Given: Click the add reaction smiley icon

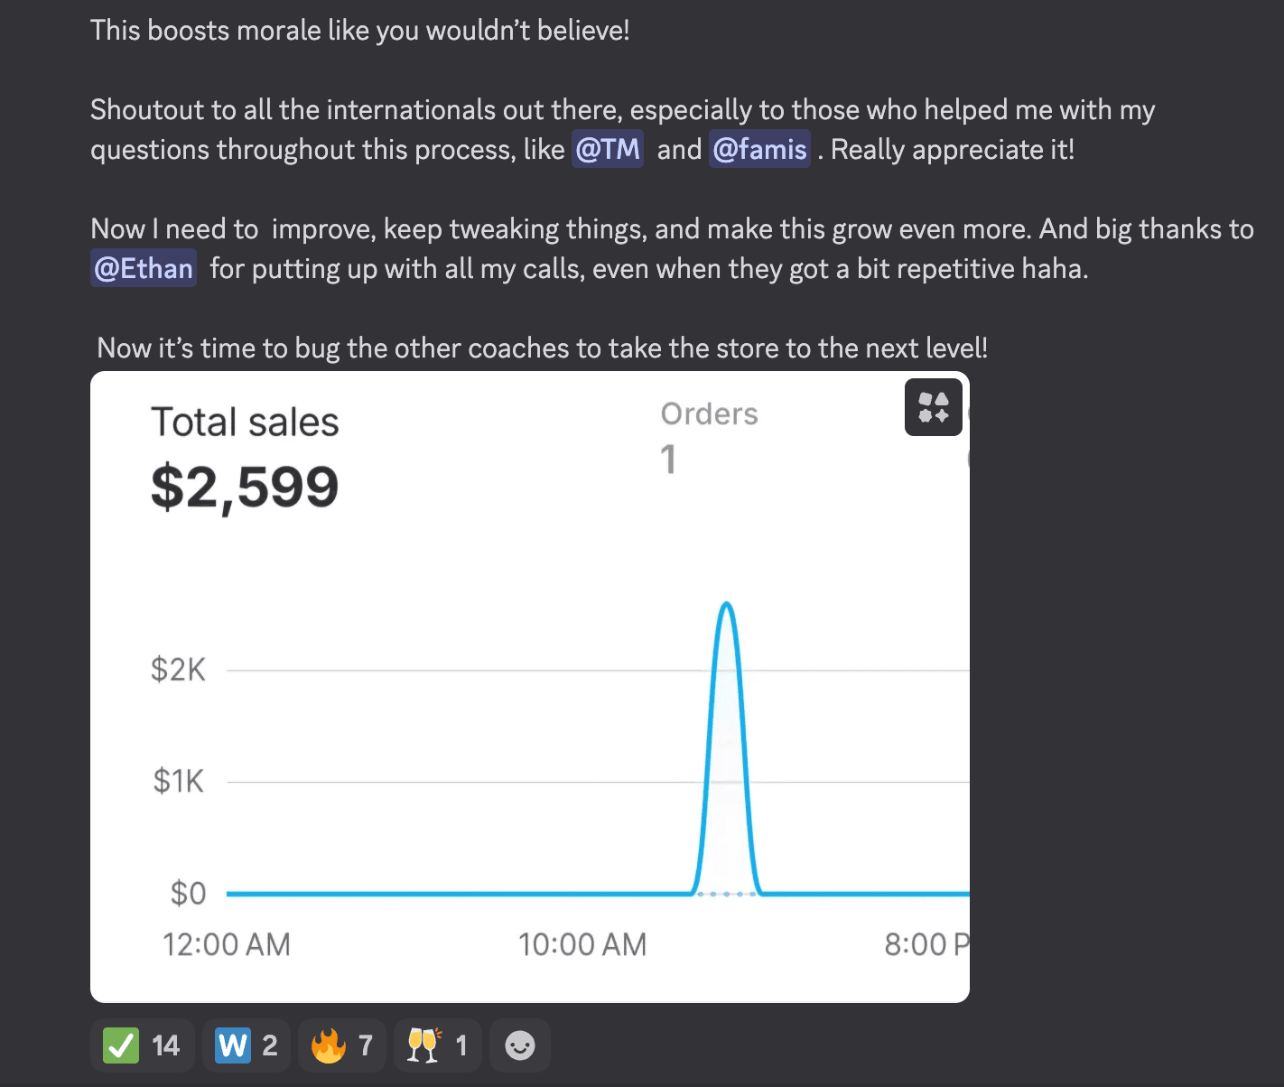Looking at the screenshot, I should pyautogui.click(x=519, y=1045).
